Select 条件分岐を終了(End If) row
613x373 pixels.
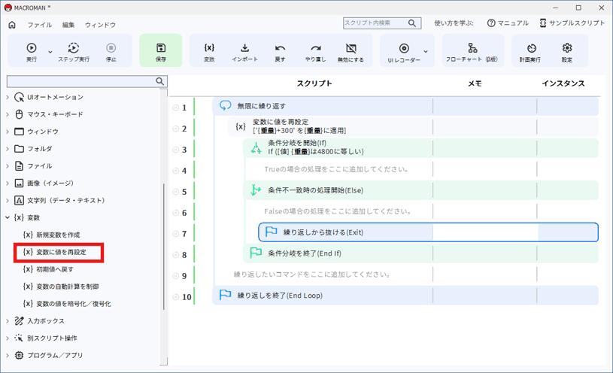[420, 253]
